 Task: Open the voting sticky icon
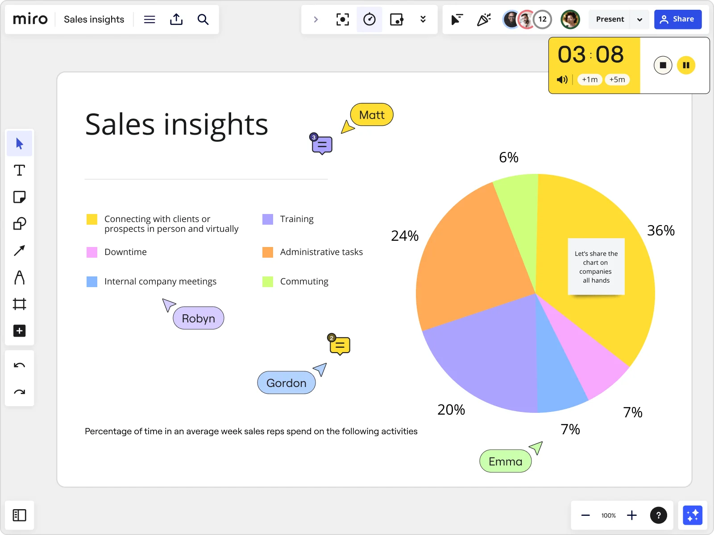(397, 19)
